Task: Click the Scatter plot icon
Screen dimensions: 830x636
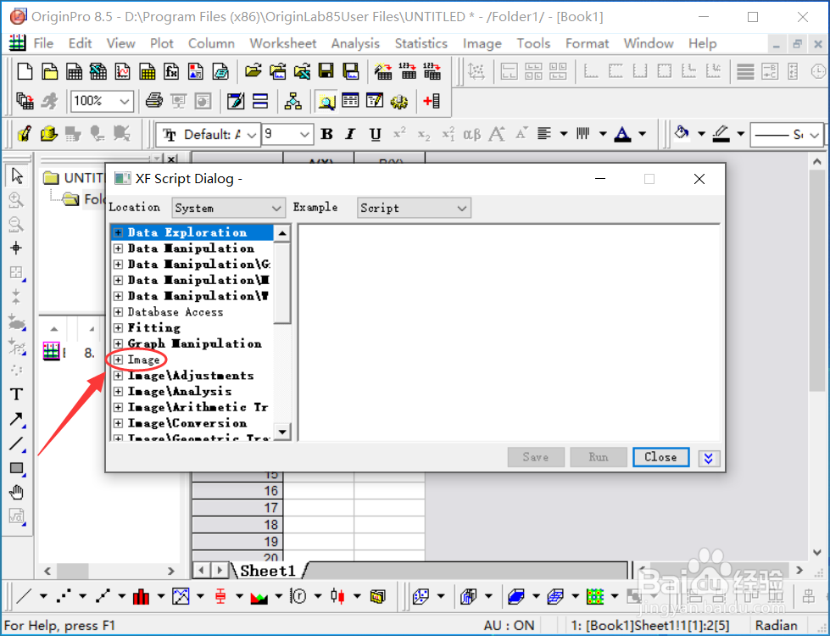Action: 64,597
